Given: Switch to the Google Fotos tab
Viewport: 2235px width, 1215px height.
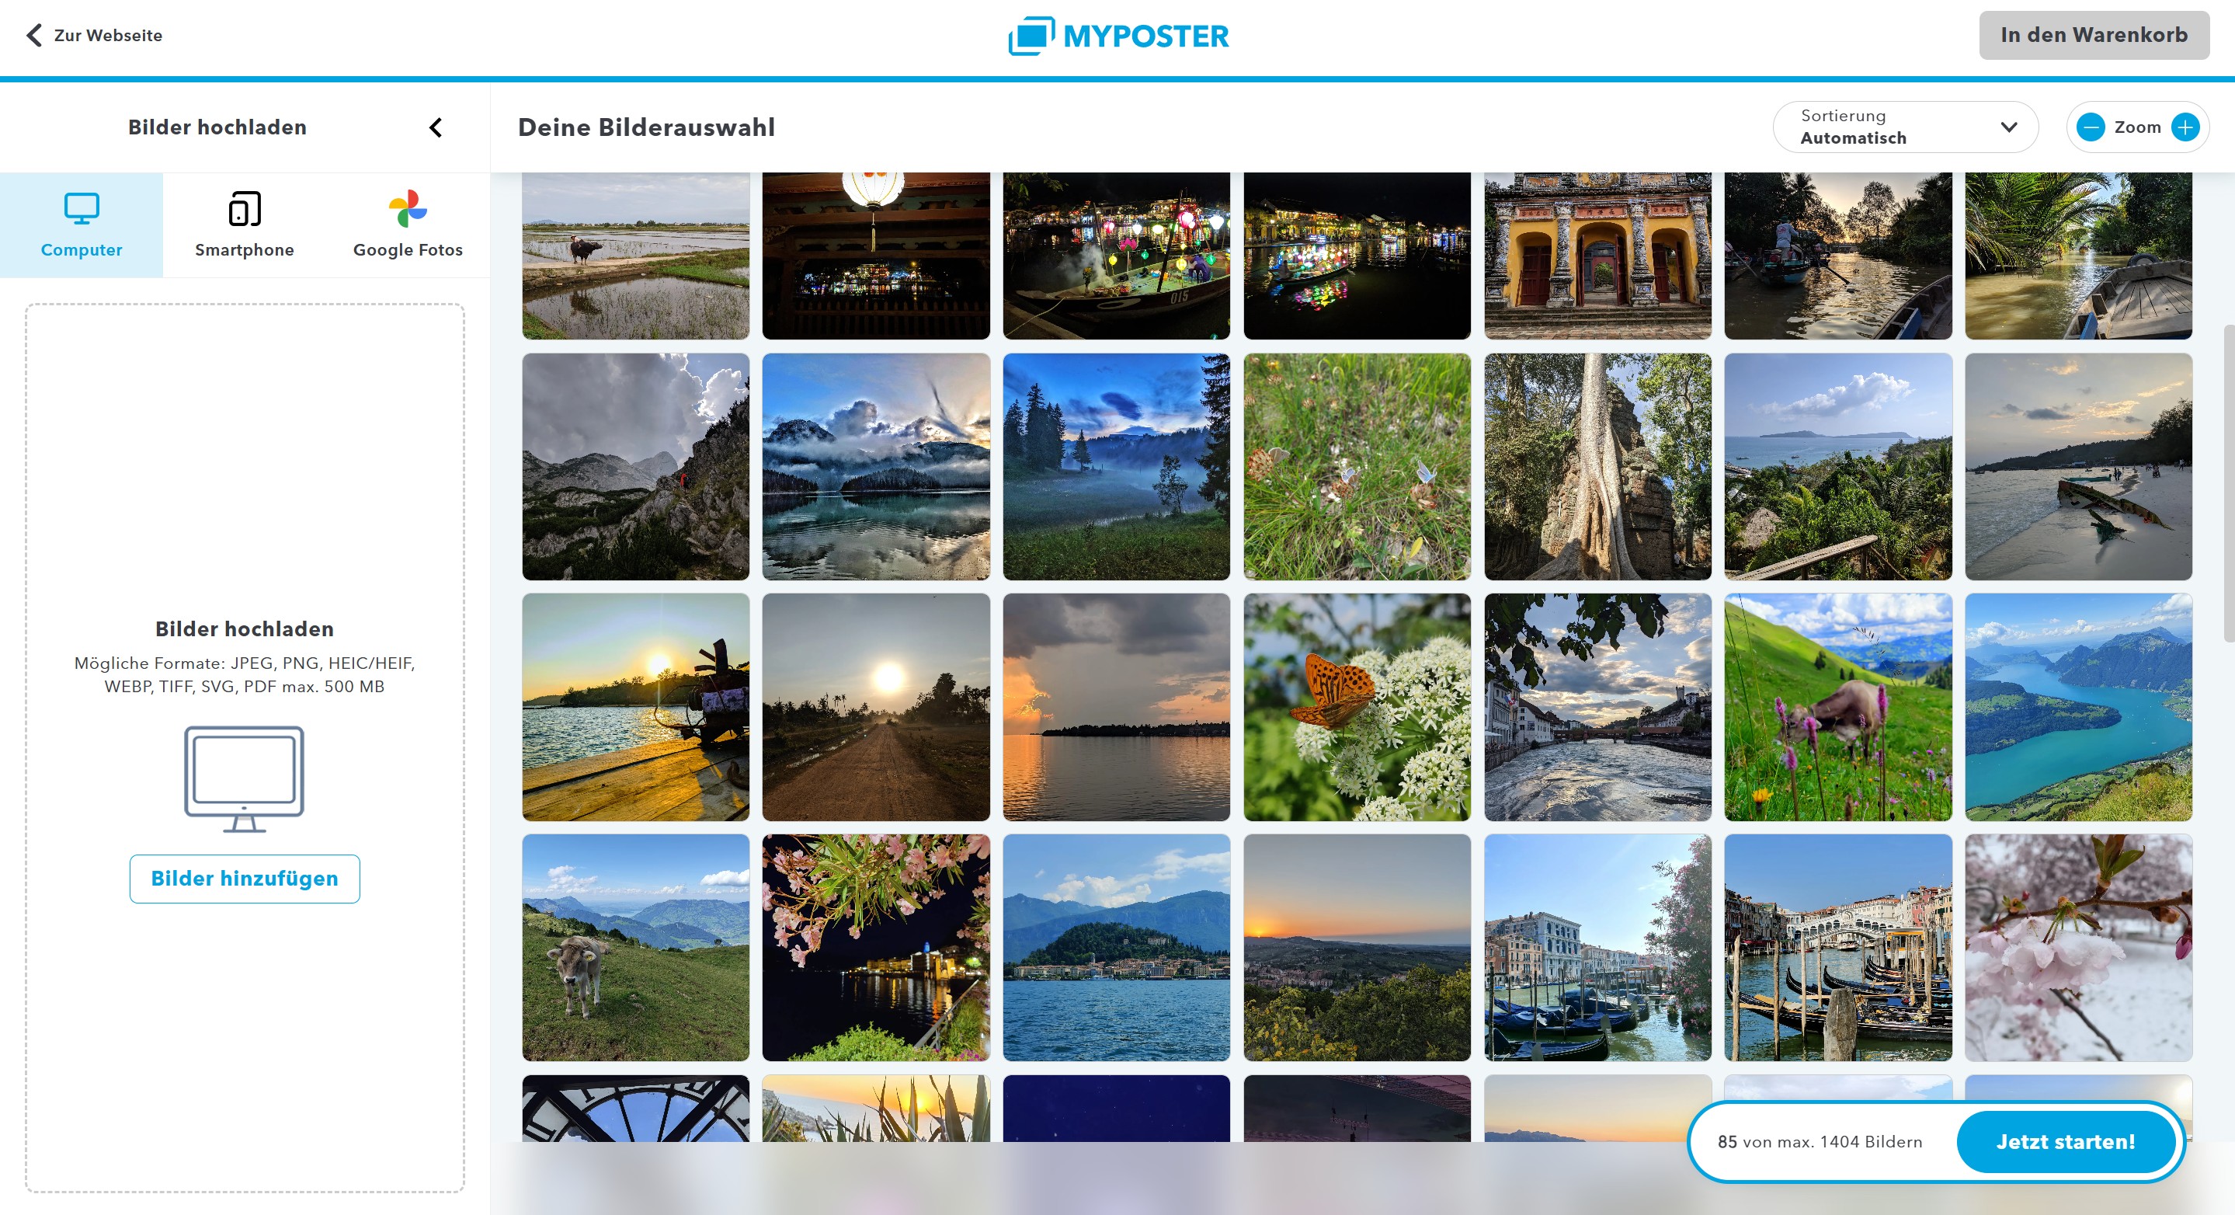Looking at the screenshot, I should coord(408,225).
